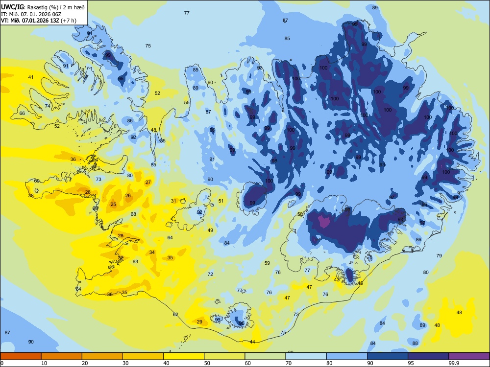Click the legend label '30'
Image resolution: width=490 pixels, height=367 pixels.
pos(125,363)
